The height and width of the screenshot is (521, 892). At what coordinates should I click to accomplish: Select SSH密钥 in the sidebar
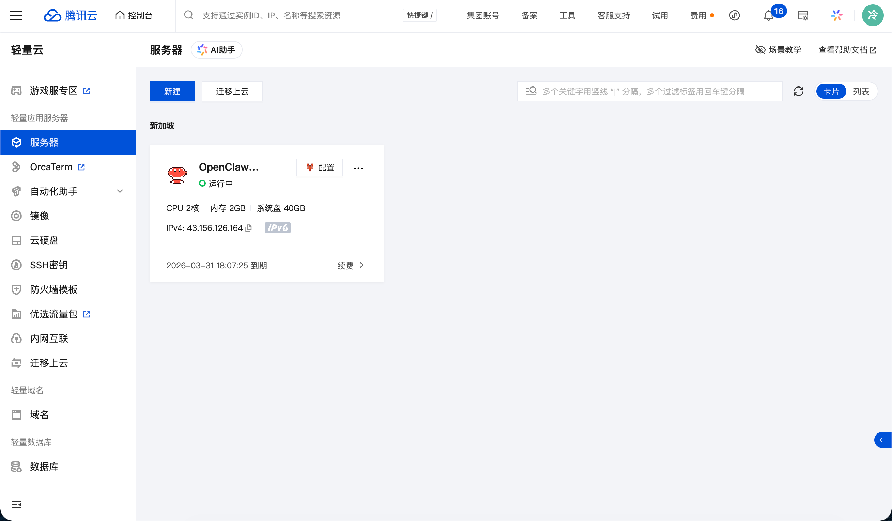[x=49, y=265]
